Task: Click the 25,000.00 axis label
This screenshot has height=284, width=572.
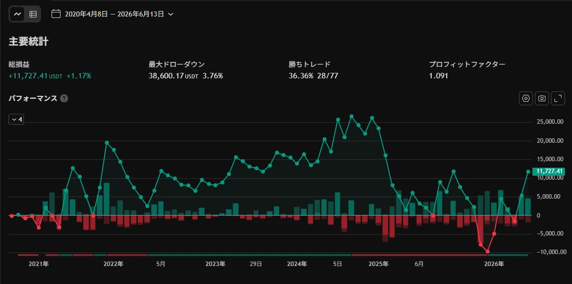Action: pyautogui.click(x=550, y=122)
